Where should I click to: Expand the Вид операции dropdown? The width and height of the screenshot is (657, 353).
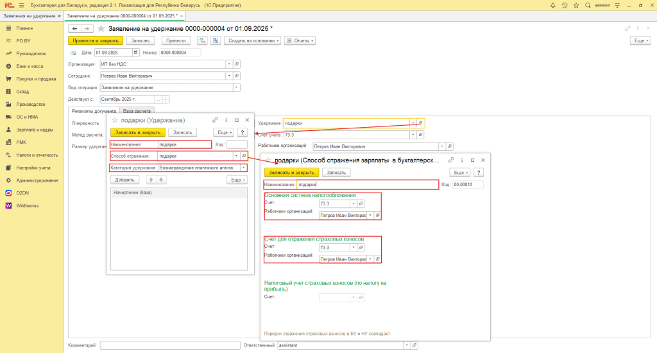pos(236,87)
